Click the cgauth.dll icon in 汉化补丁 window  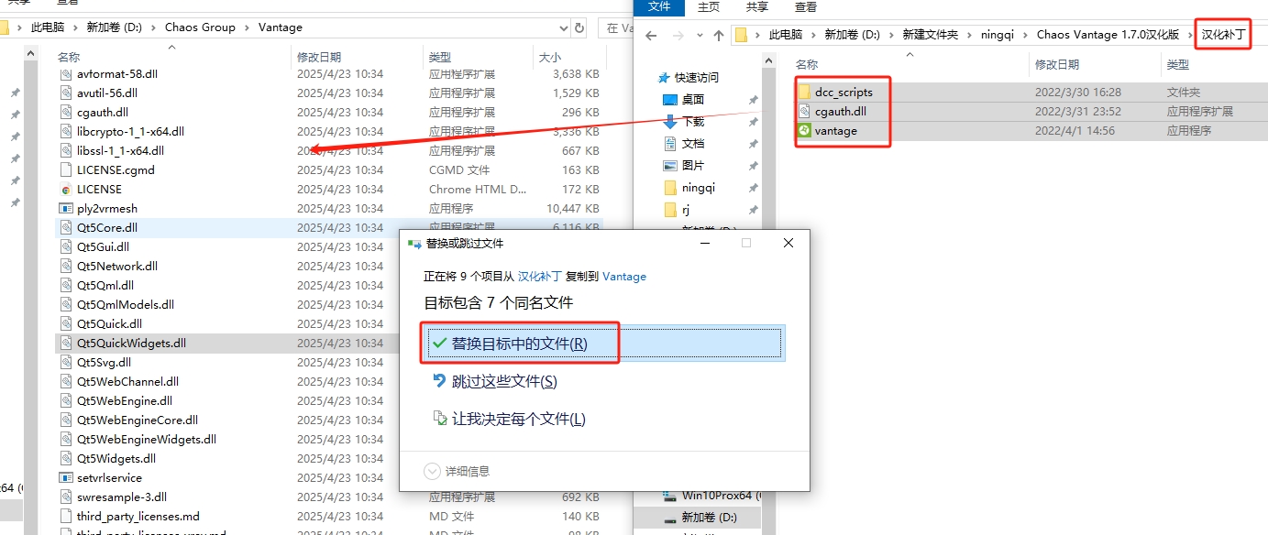coord(804,111)
